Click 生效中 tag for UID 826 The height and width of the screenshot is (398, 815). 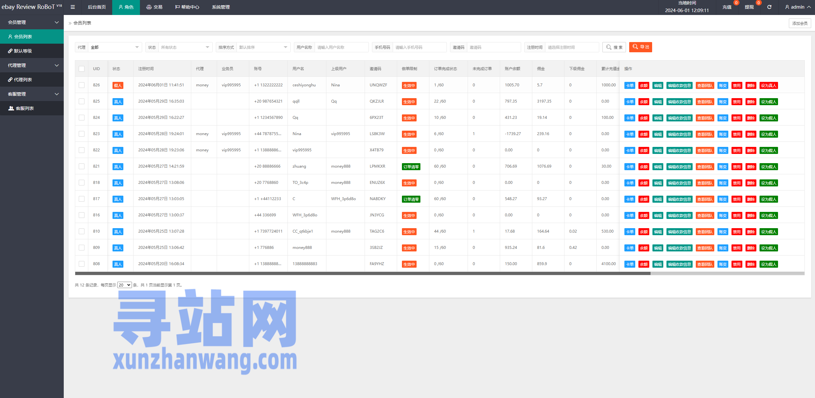(409, 85)
